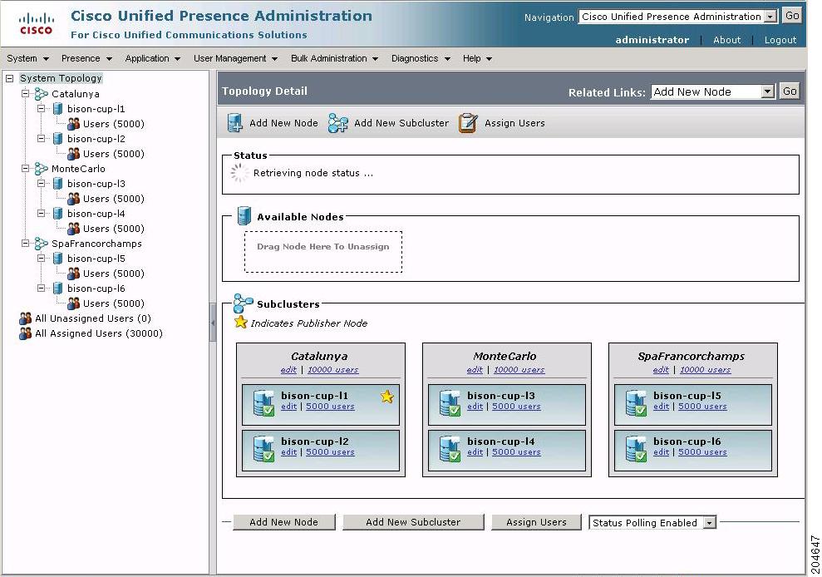Select Users (5000) under bison-cup-l3
The width and height of the screenshot is (822, 577).
114,199
